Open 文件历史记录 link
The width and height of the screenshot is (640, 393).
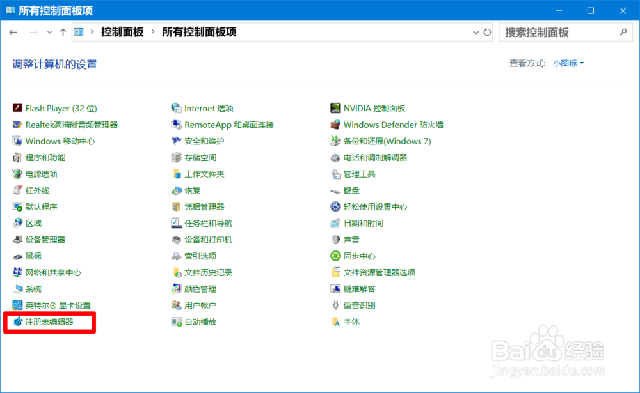[208, 272]
